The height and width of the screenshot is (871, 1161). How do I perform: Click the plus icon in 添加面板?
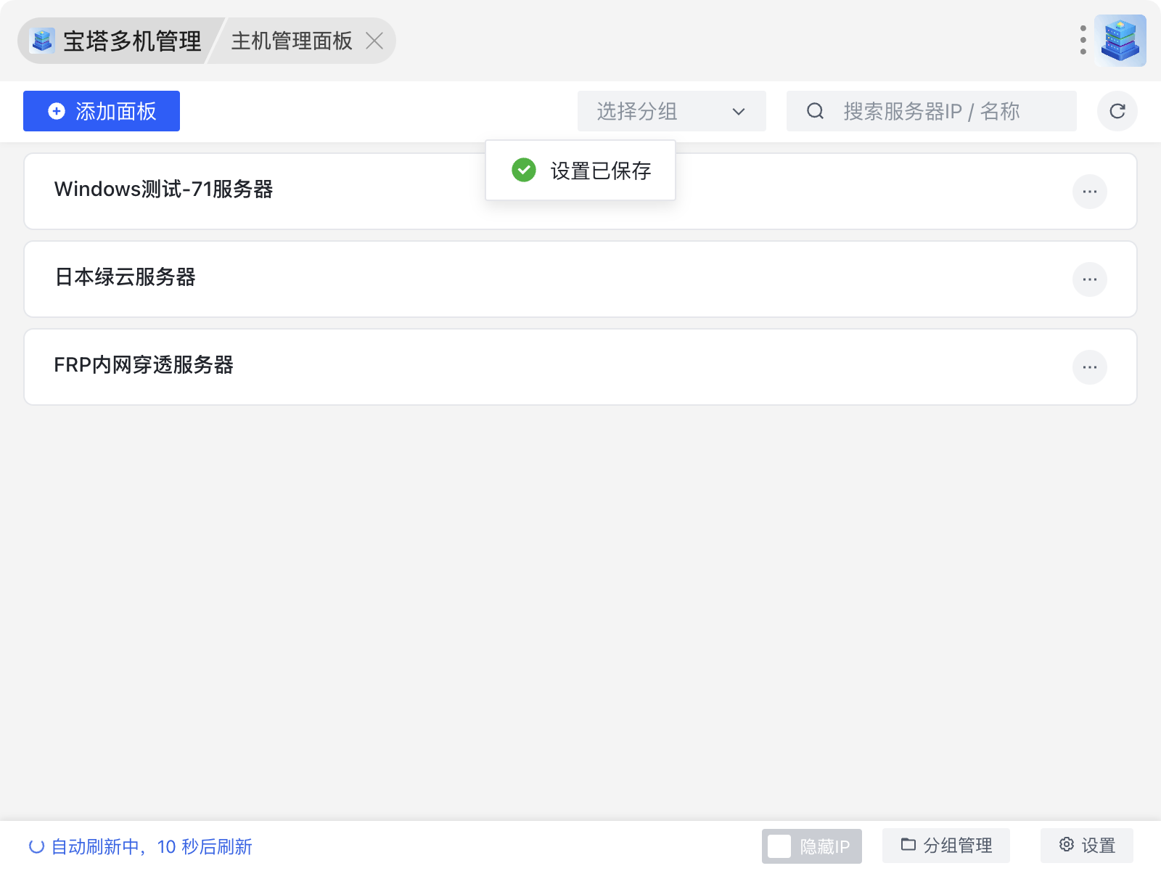(x=57, y=111)
